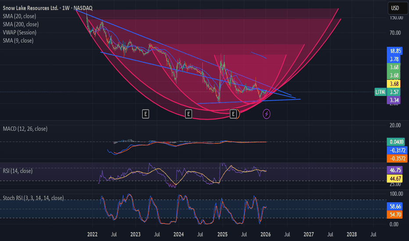
Task: Select the SMA (20, close) indicator legend
Action: click(19, 16)
